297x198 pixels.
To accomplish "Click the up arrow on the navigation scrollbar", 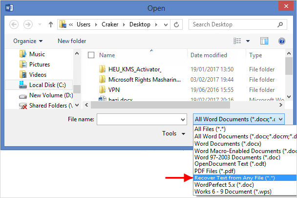I will pyautogui.click(x=77, y=54).
